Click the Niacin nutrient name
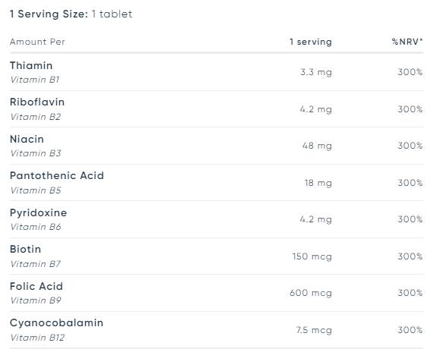440x349 pixels. click(x=27, y=139)
